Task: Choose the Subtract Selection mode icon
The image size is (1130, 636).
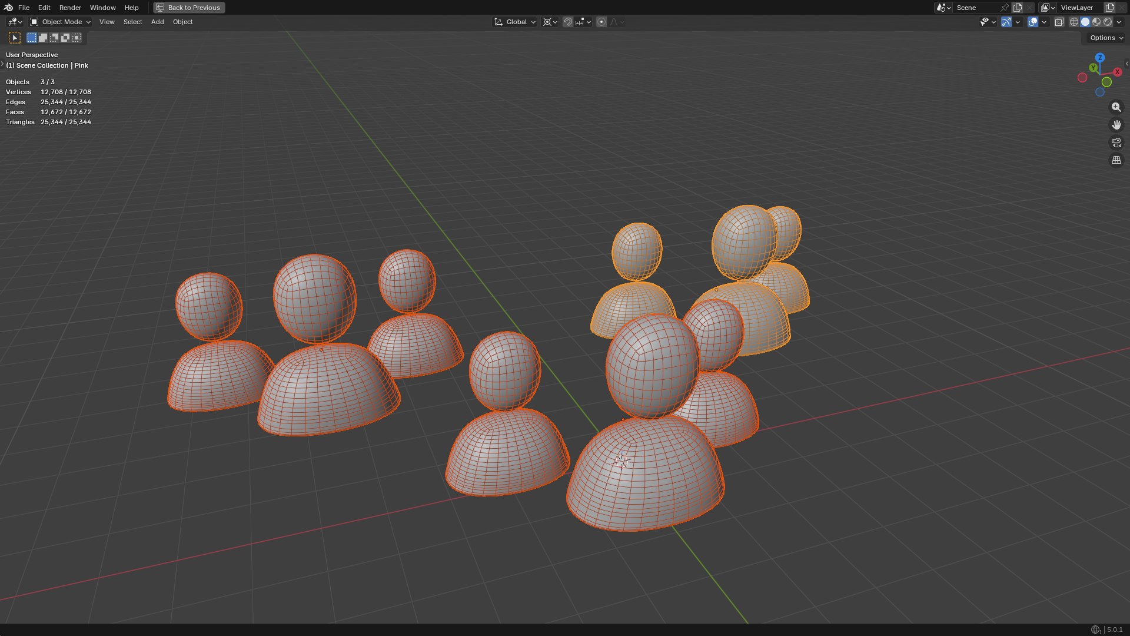Action: [x=54, y=38]
